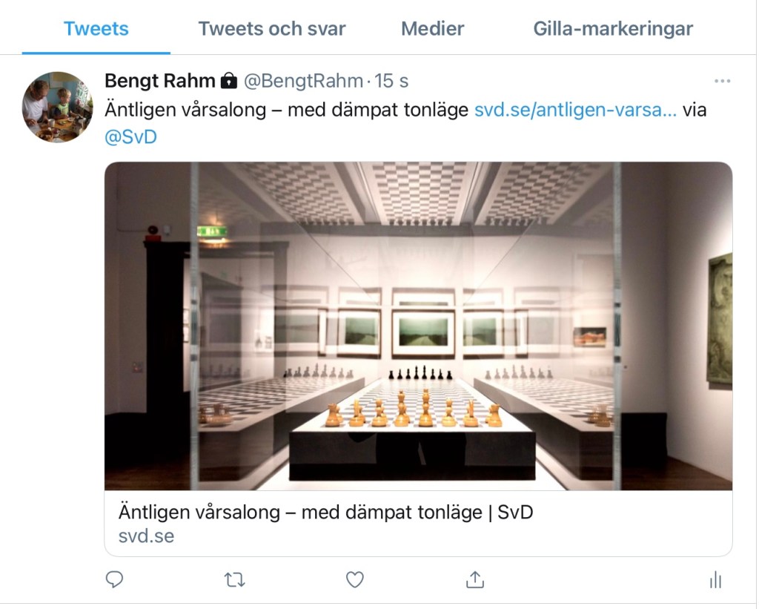The image size is (759, 609).
Task: Like the tweet with heart icon
Action: click(x=355, y=579)
